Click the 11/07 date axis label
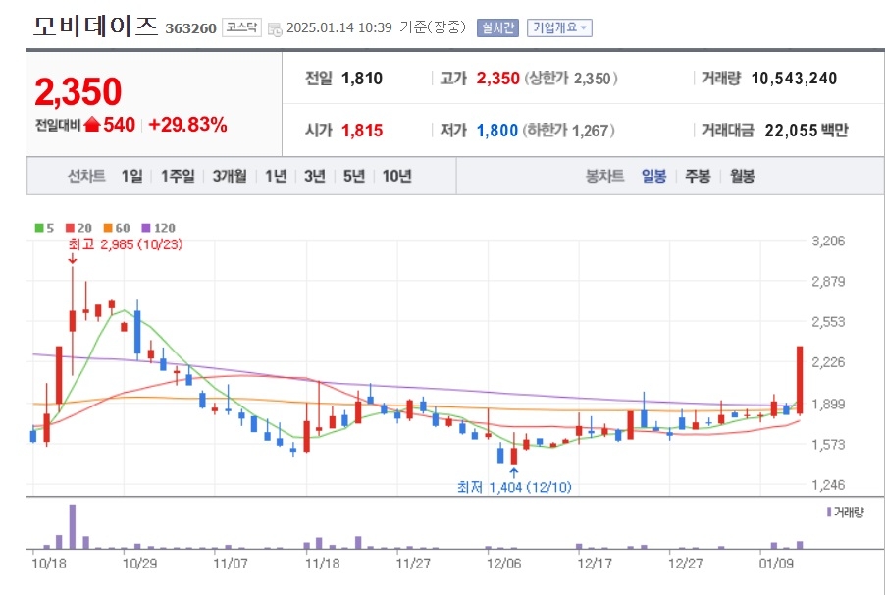Image resolution: width=885 pixels, height=595 pixels. tap(231, 564)
